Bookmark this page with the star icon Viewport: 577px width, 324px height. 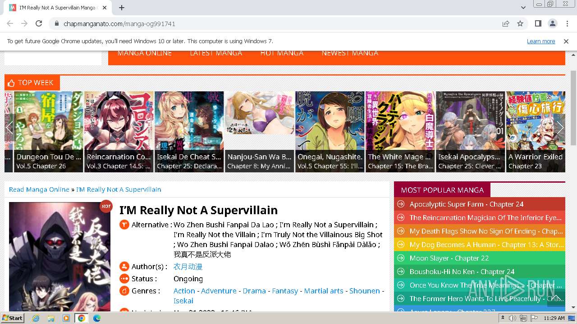click(x=520, y=23)
